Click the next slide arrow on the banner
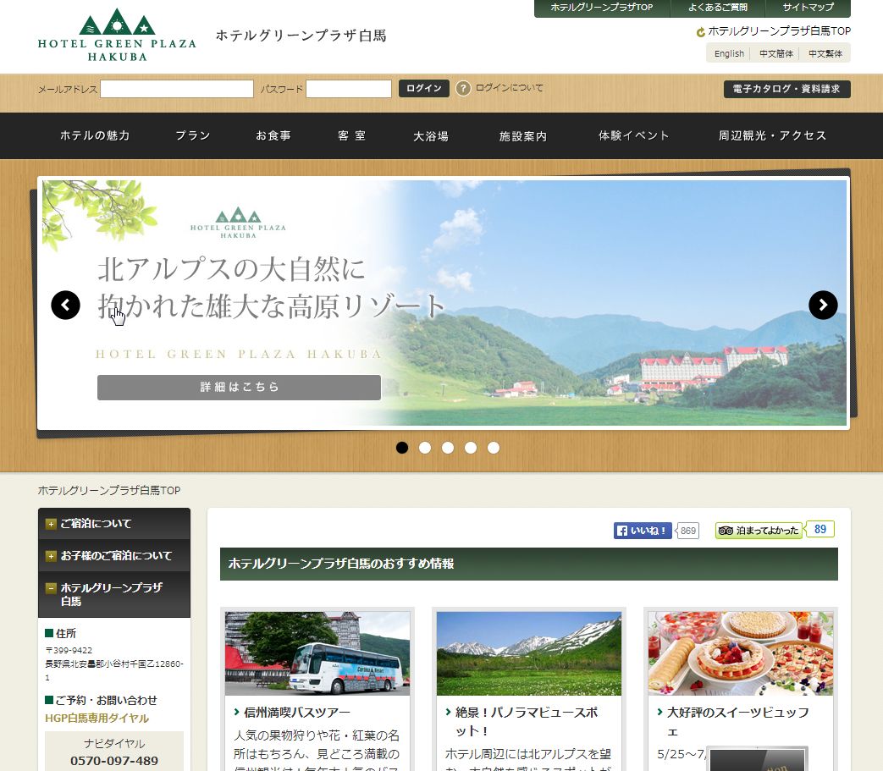This screenshot has height=771, width=883. tap(823, 305)
